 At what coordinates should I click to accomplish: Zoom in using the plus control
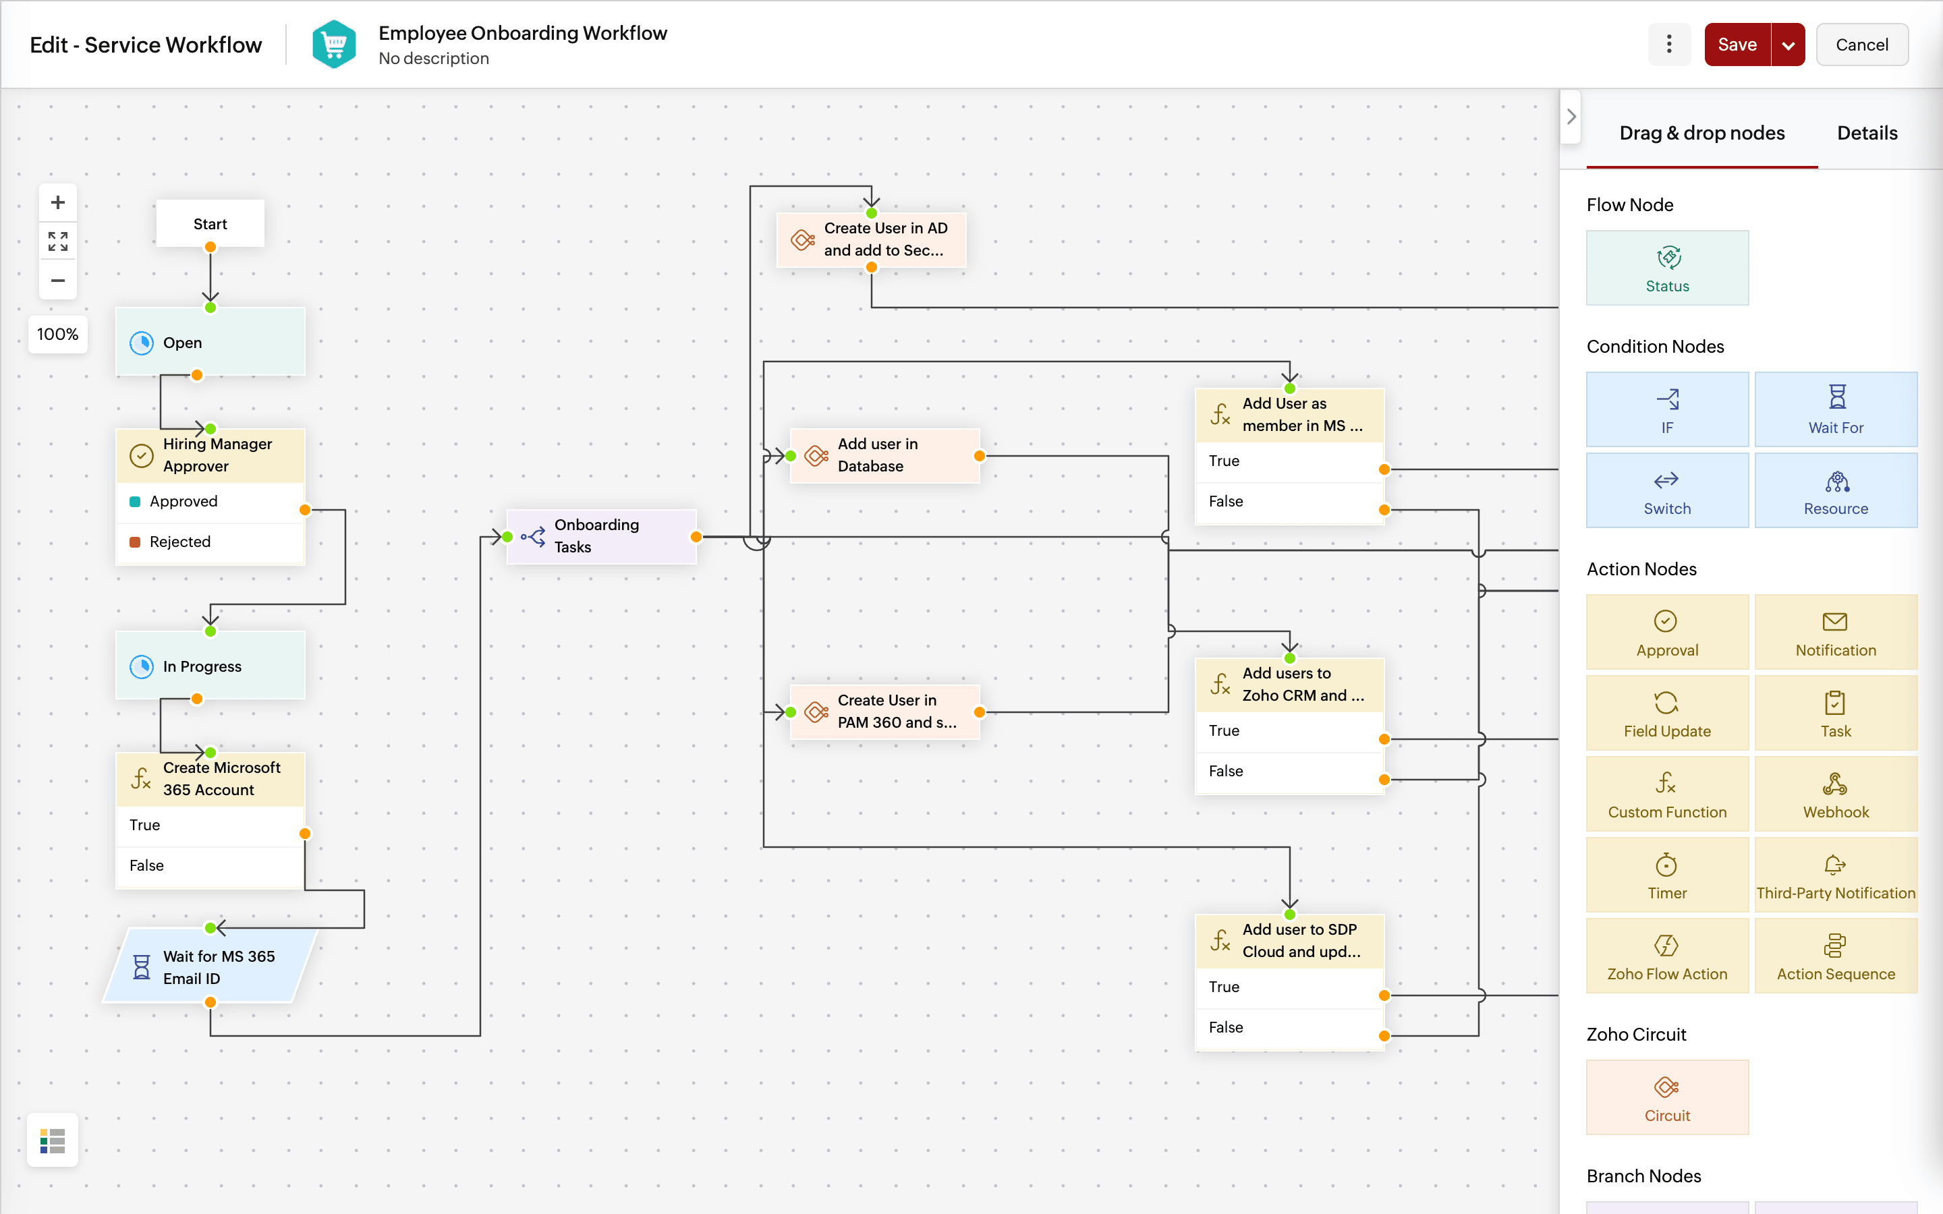click(x=57, y=202)
